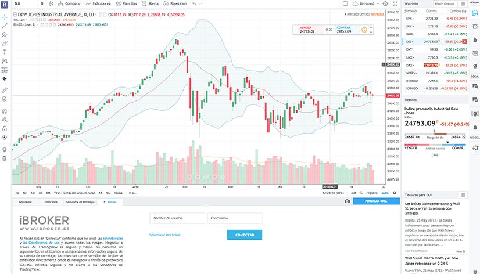Open the Ir a... date dialog

(133, 193)
